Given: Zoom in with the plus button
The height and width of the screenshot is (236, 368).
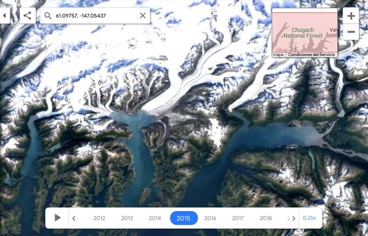Looking at the screenshot, I should point(351,16).
